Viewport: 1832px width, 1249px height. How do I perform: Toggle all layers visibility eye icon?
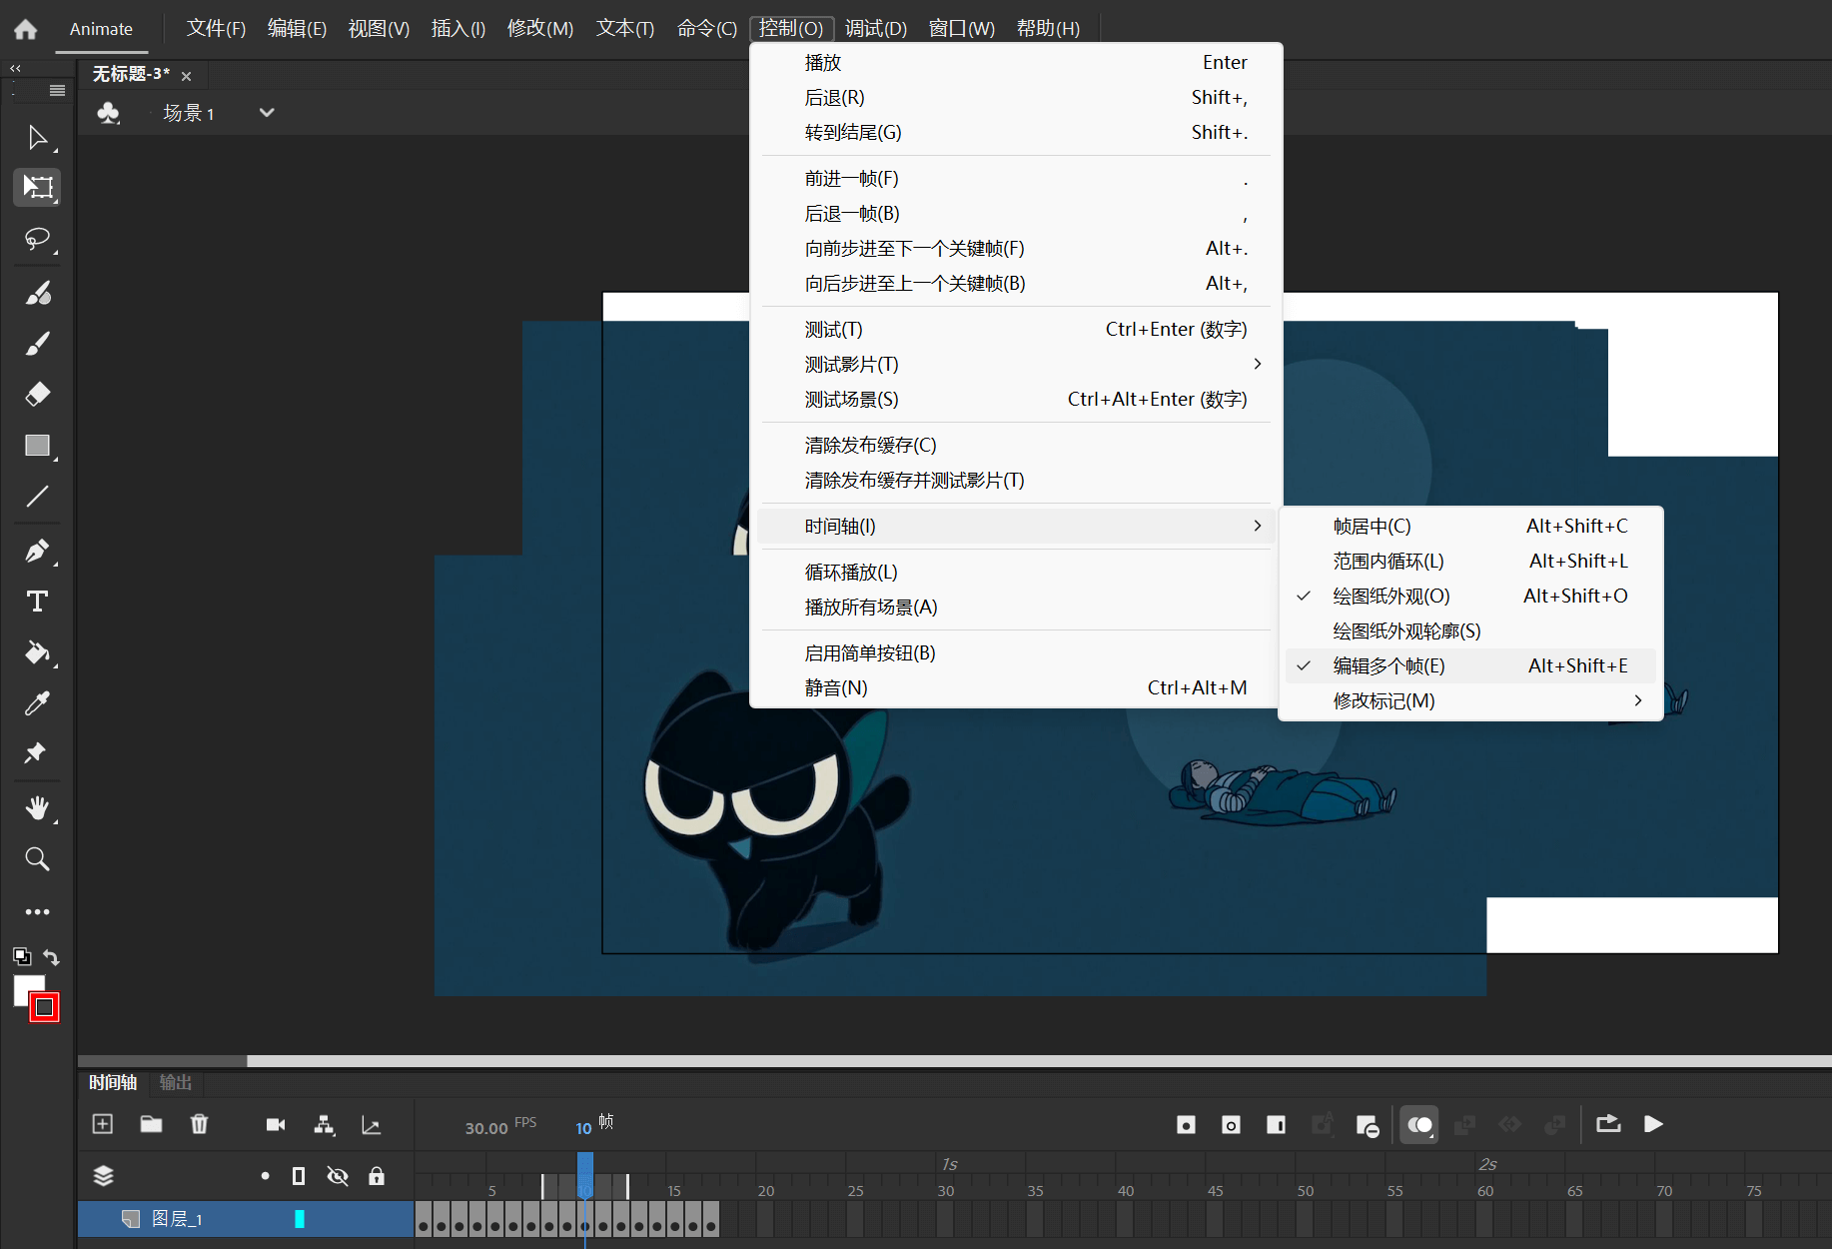[x=338, y=1176]
